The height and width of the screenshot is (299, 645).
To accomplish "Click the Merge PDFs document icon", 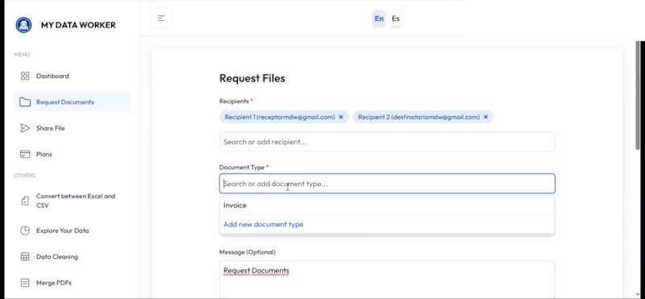I will [x=25, y=283].
